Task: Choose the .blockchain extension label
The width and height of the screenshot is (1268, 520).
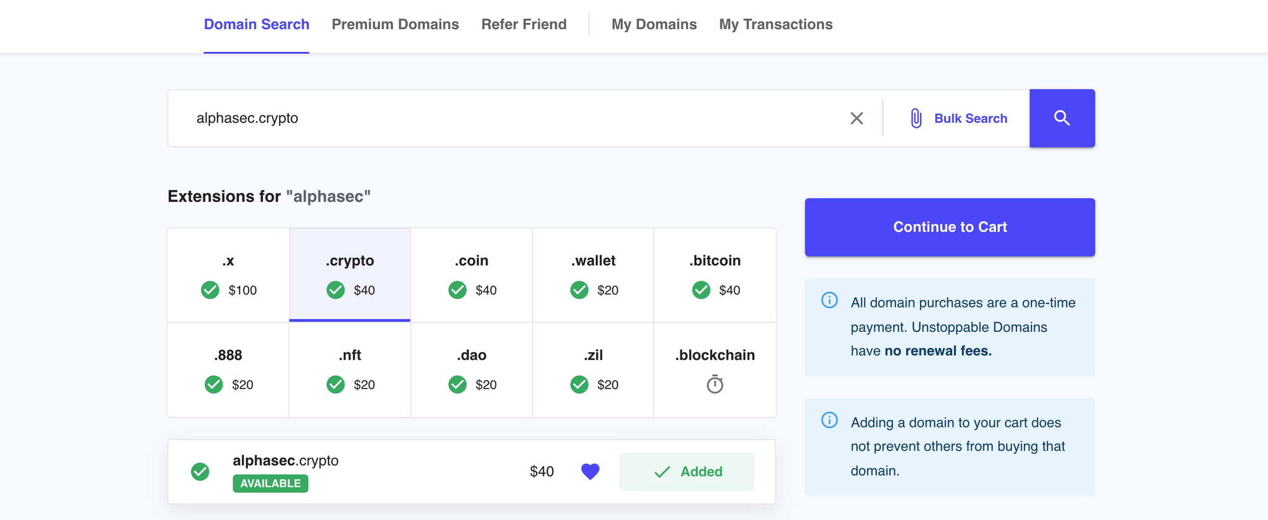Action: pos(715,355)
